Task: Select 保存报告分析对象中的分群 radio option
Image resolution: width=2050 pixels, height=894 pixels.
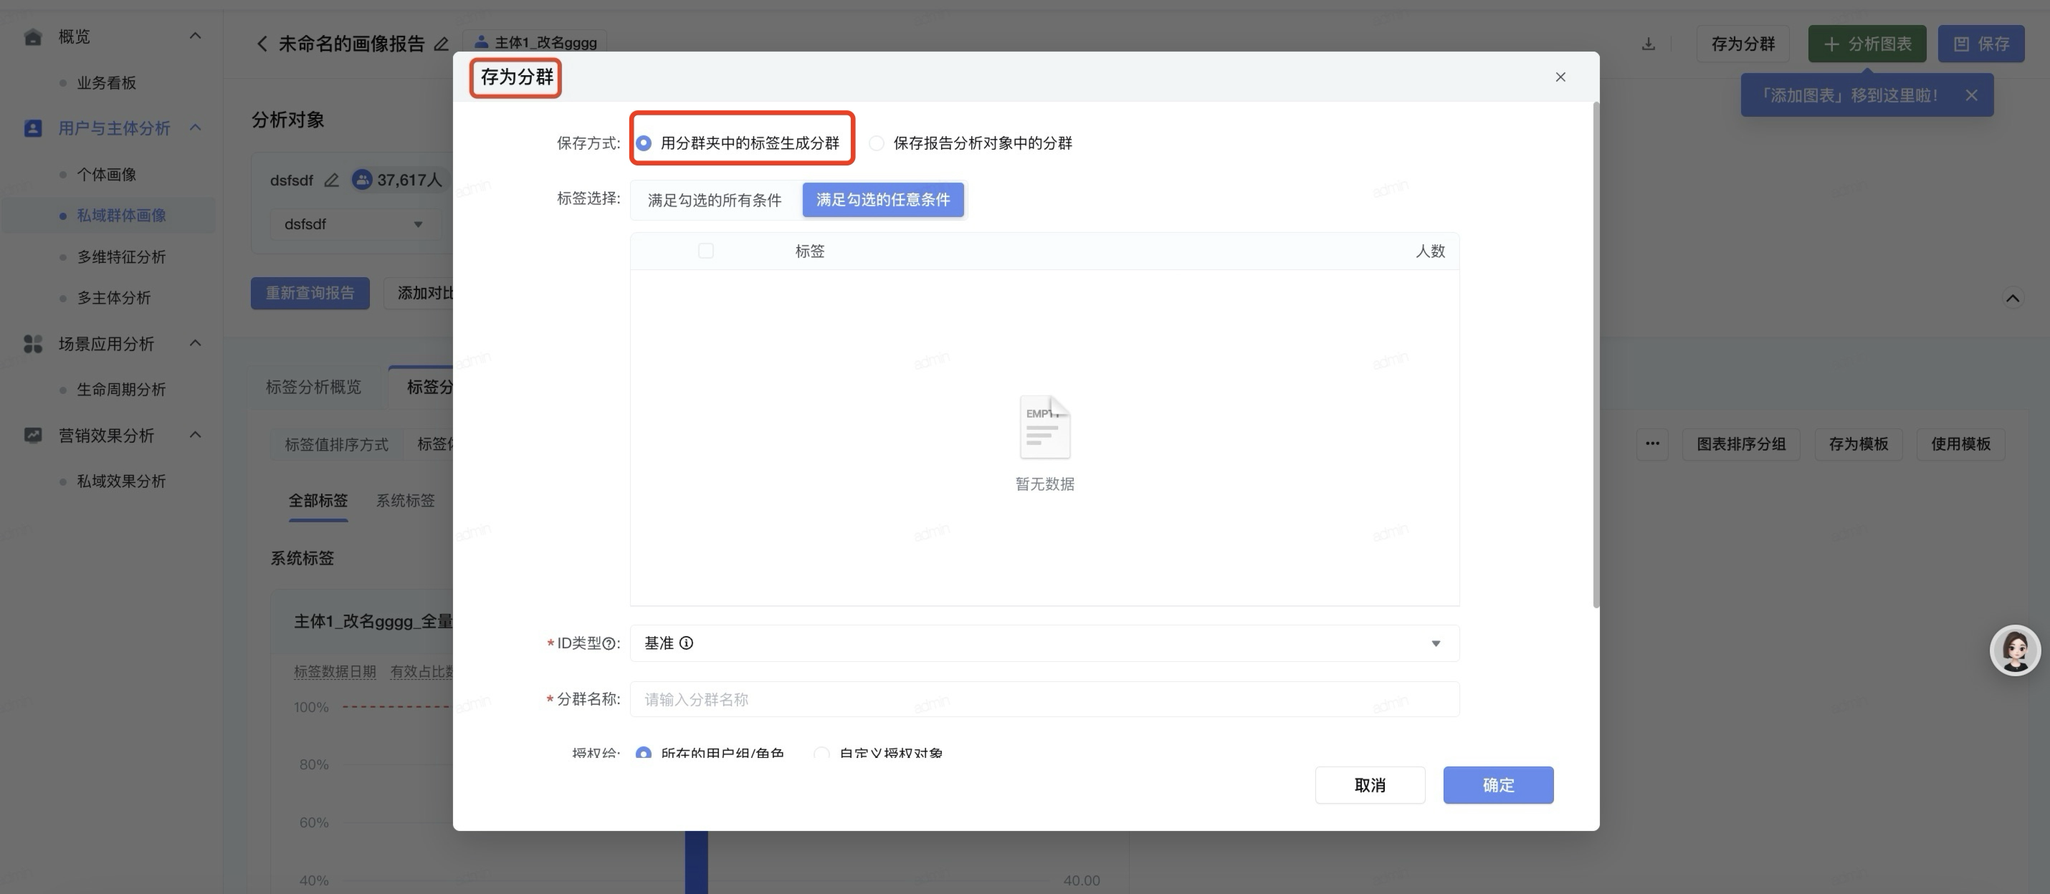Action: 876,143
